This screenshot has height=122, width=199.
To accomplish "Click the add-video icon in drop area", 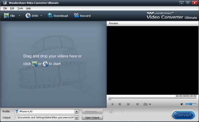I will pos(35,64).
